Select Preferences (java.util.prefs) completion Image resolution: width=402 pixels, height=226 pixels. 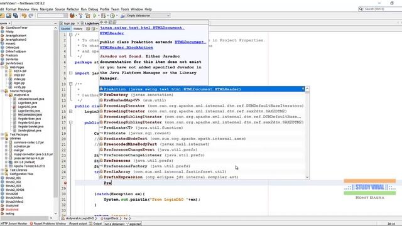(x=202, y=161)
